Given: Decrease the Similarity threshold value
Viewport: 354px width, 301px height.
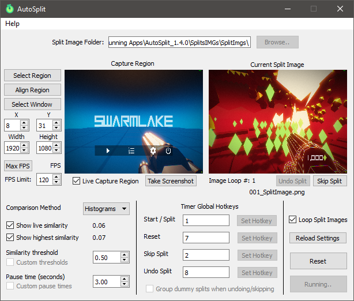Looking at the screenshot, I should point(125,260).
